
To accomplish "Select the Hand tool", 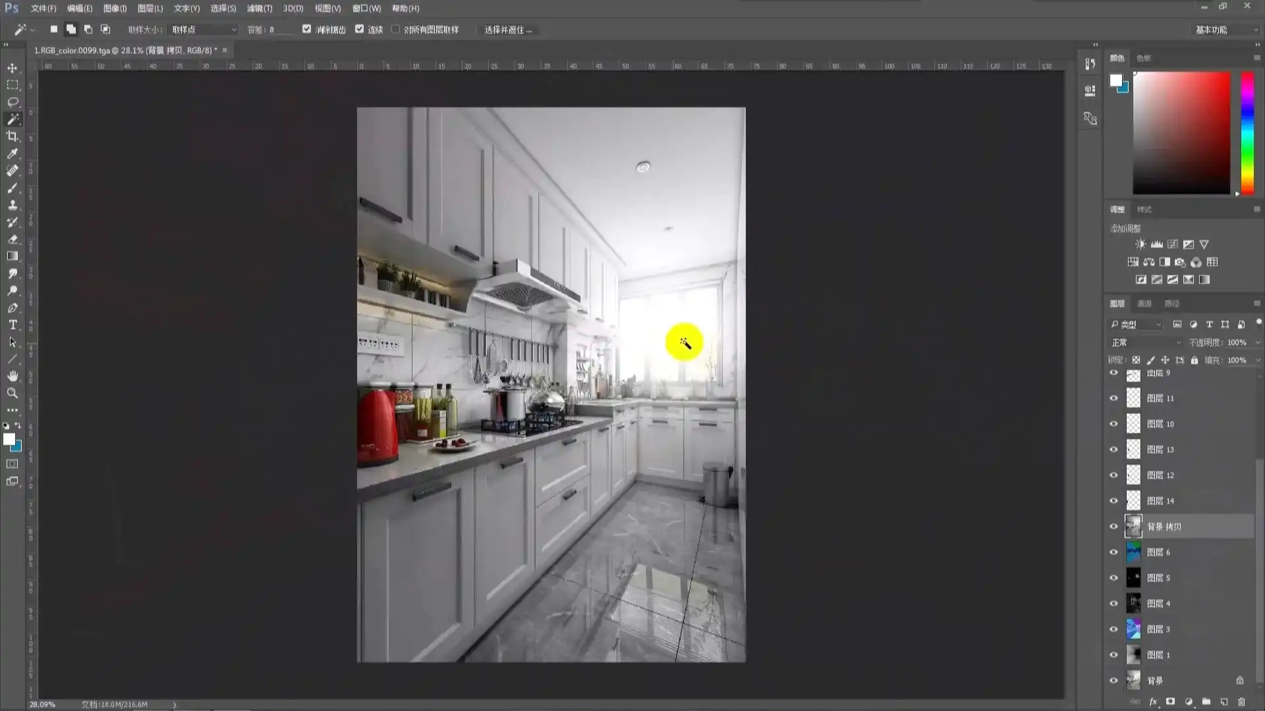I will (x=13, y=376).
